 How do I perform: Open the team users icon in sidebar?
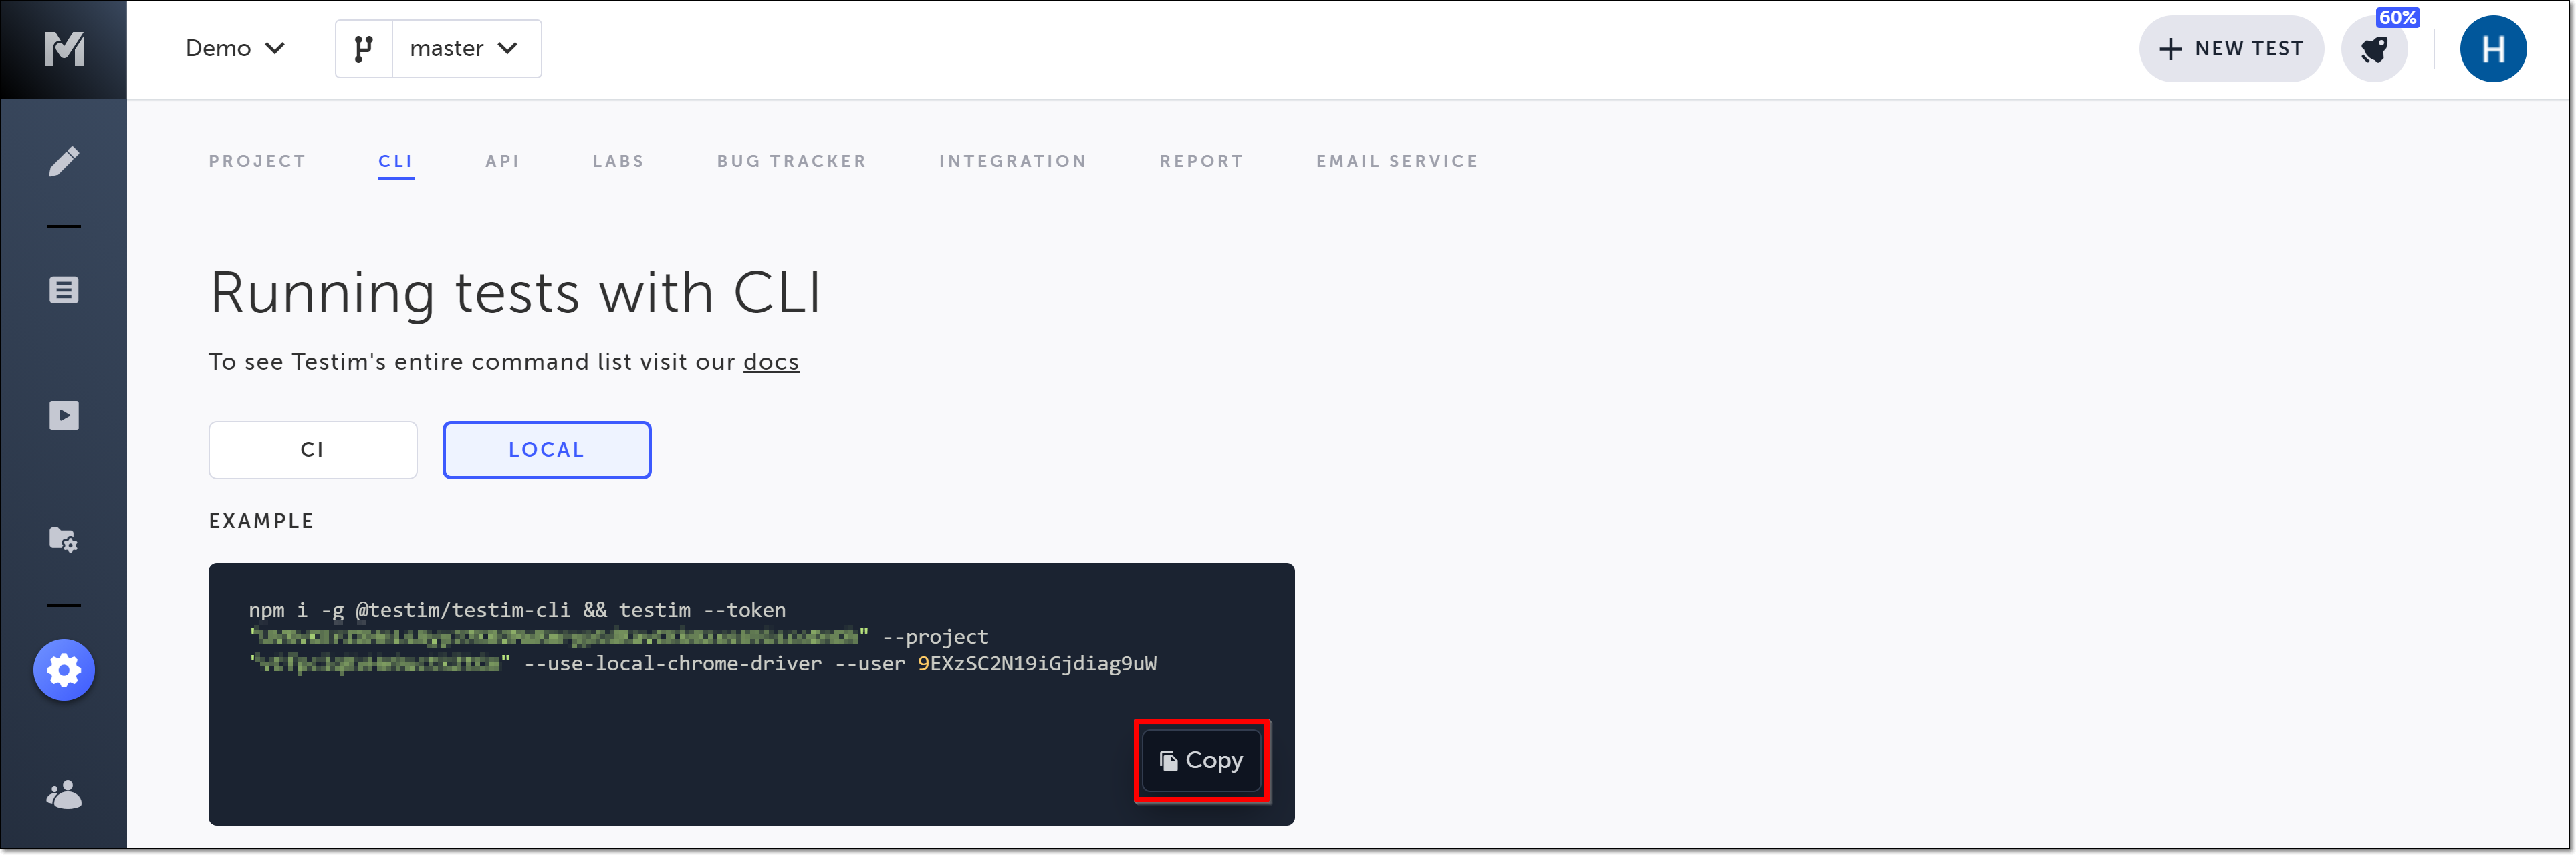tap(64, 795)
